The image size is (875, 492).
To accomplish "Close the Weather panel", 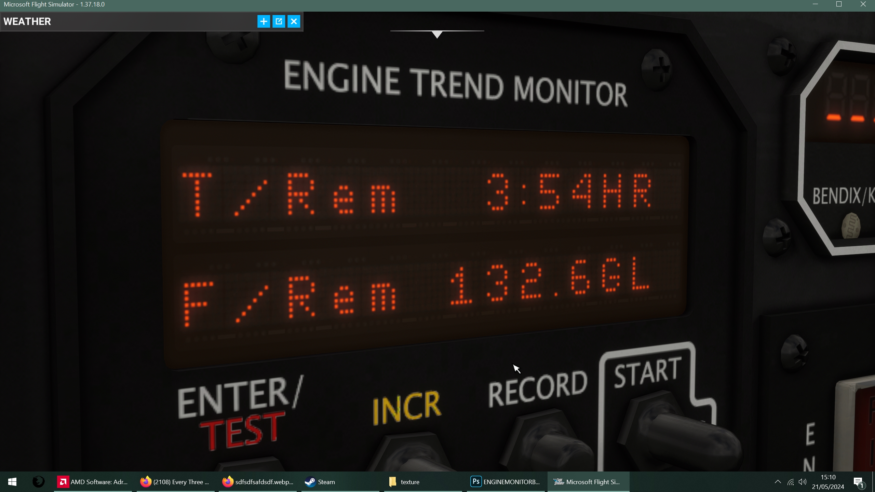I will tap(294, 22).
